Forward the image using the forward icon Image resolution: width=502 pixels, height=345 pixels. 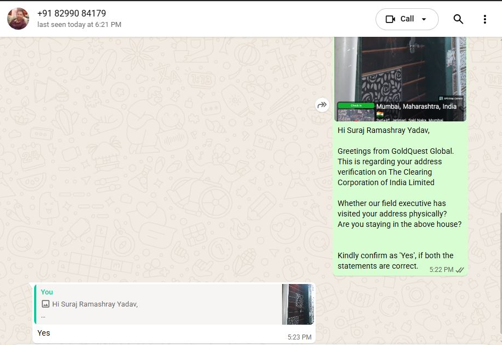[322, 105]
